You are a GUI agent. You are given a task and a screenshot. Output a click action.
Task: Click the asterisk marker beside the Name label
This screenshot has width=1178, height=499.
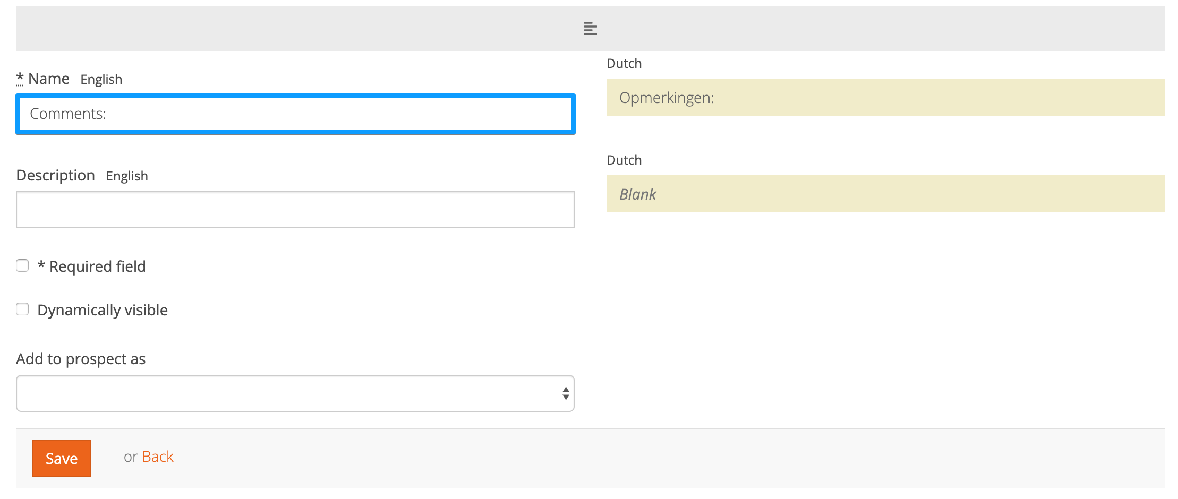click(20, 79)
